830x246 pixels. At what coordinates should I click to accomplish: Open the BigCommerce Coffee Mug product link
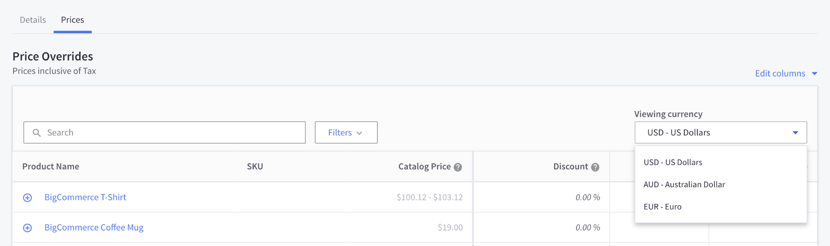coord(94,228)
